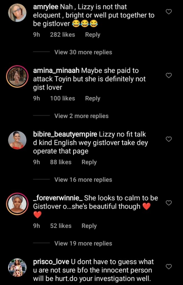Like bibire_beautyempire's comment
Screen dimensions: 183x285
(169, 139)
